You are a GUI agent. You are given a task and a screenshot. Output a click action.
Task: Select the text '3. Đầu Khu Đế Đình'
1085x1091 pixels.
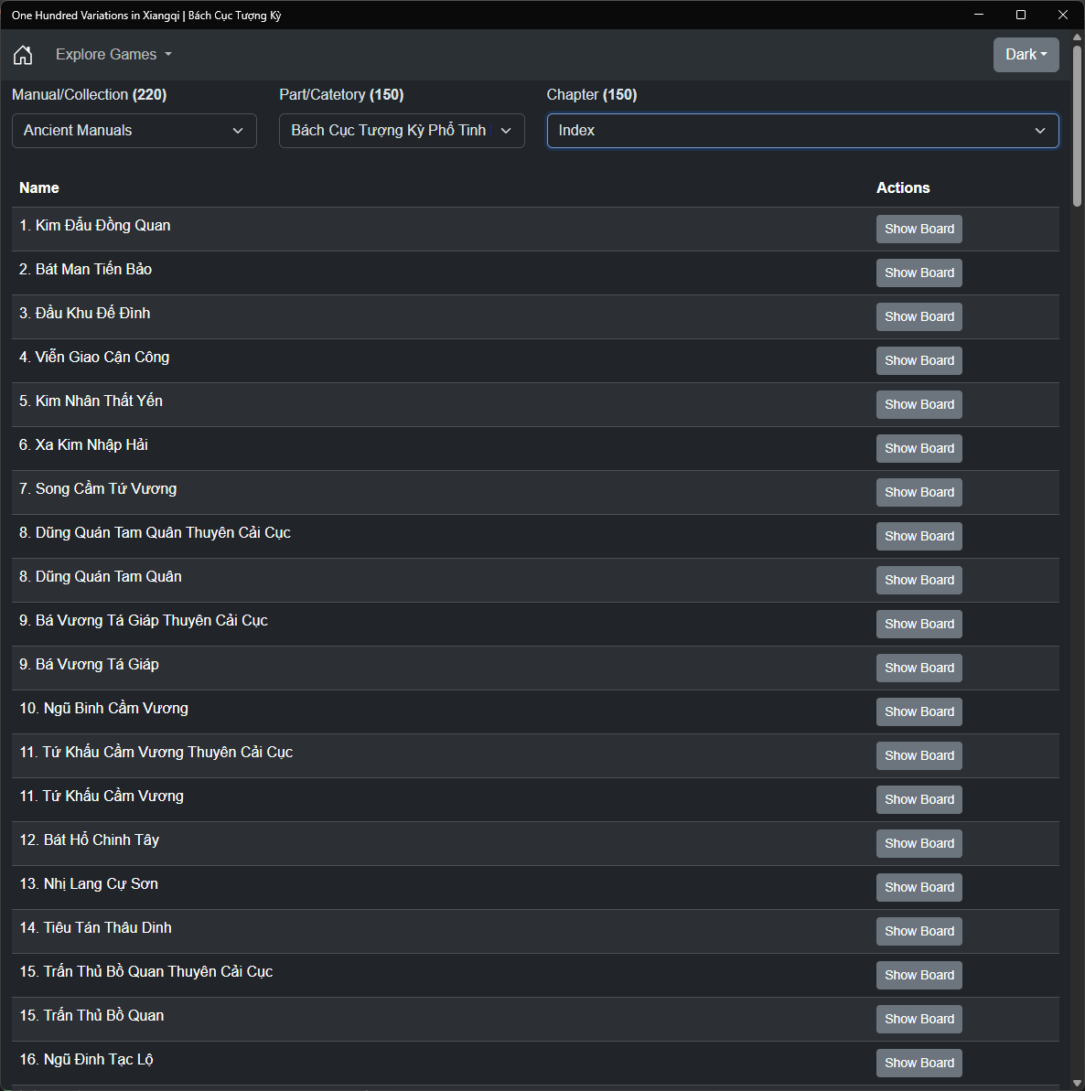85,313
